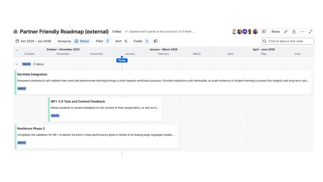Click the fourth user avatar
The image size is (323, 182).
click(250, 31)
